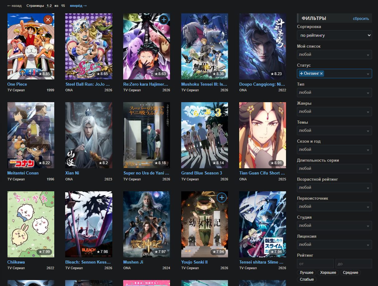Open the Студия filter dropdown

[x=334, y=226]
